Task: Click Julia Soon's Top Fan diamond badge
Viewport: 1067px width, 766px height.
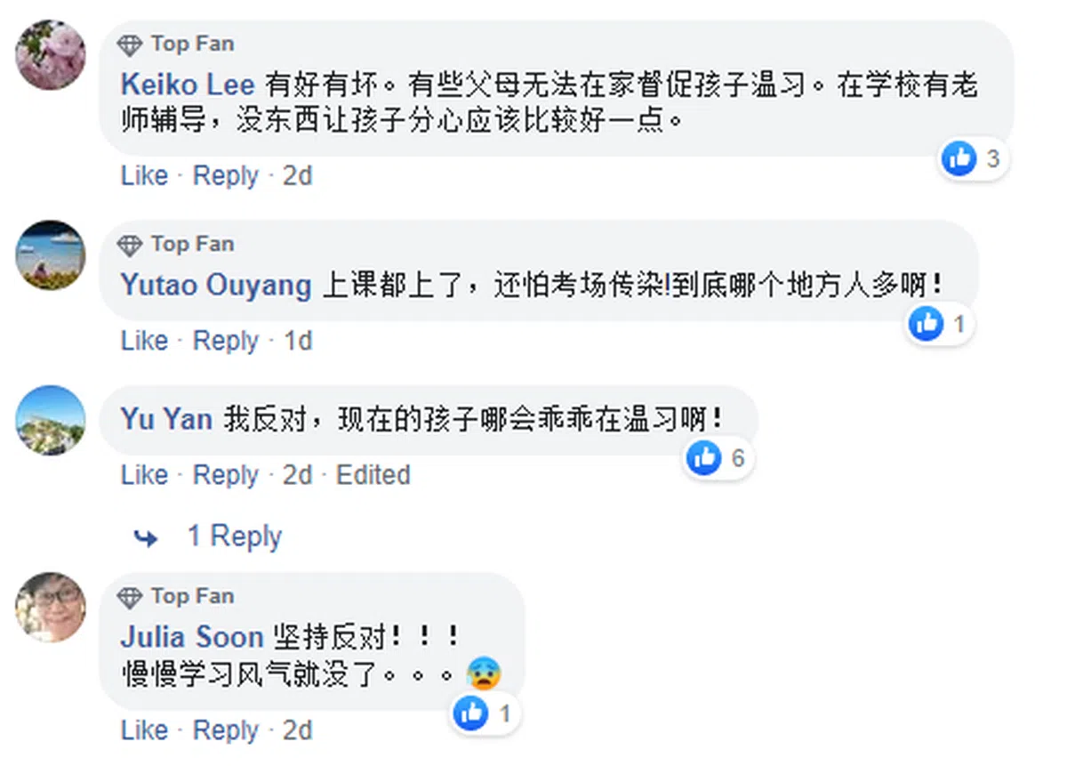Action: pyautogui.click(x=131, y=596)
